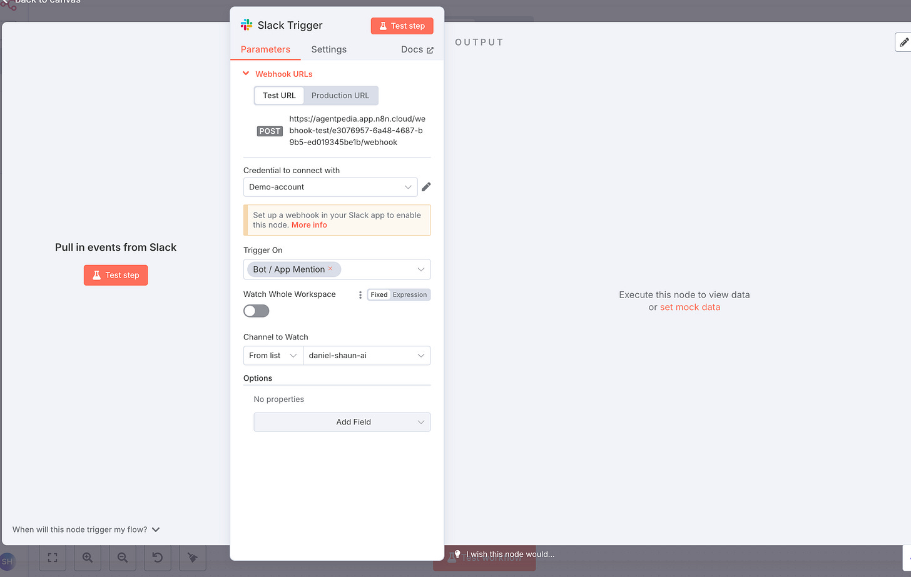Click the reset zoom icon
This screenshot has height=577, width=911.
click(x=158, y=558)
